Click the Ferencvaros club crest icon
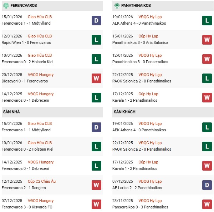This screenshot has height=212, width=214. (6, 6)
